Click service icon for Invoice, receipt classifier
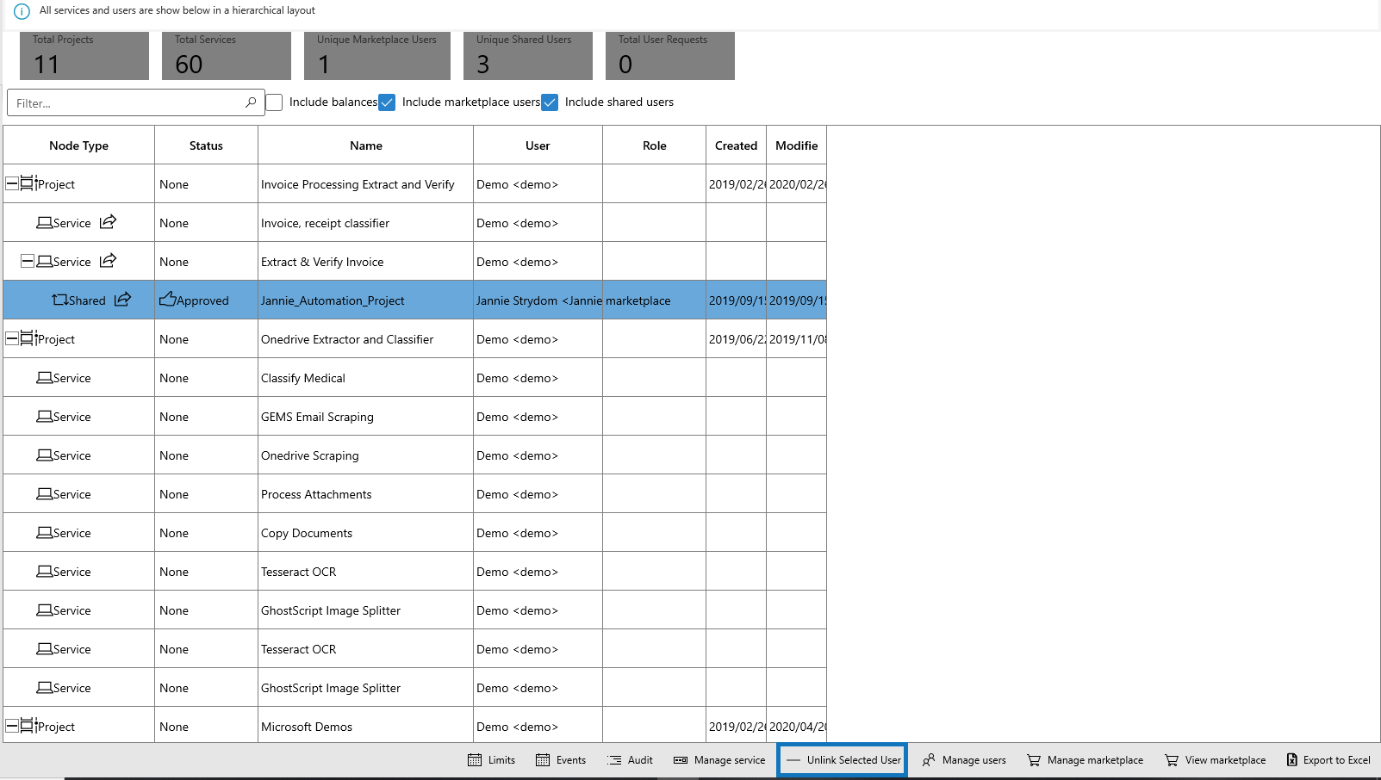This screenshot has height=780, width=1381. [44, 222]
